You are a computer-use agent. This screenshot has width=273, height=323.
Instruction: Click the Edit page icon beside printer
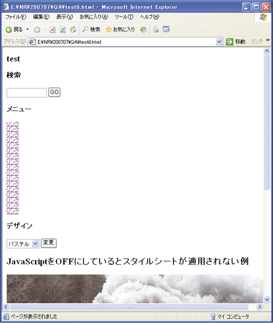point(166,30)
